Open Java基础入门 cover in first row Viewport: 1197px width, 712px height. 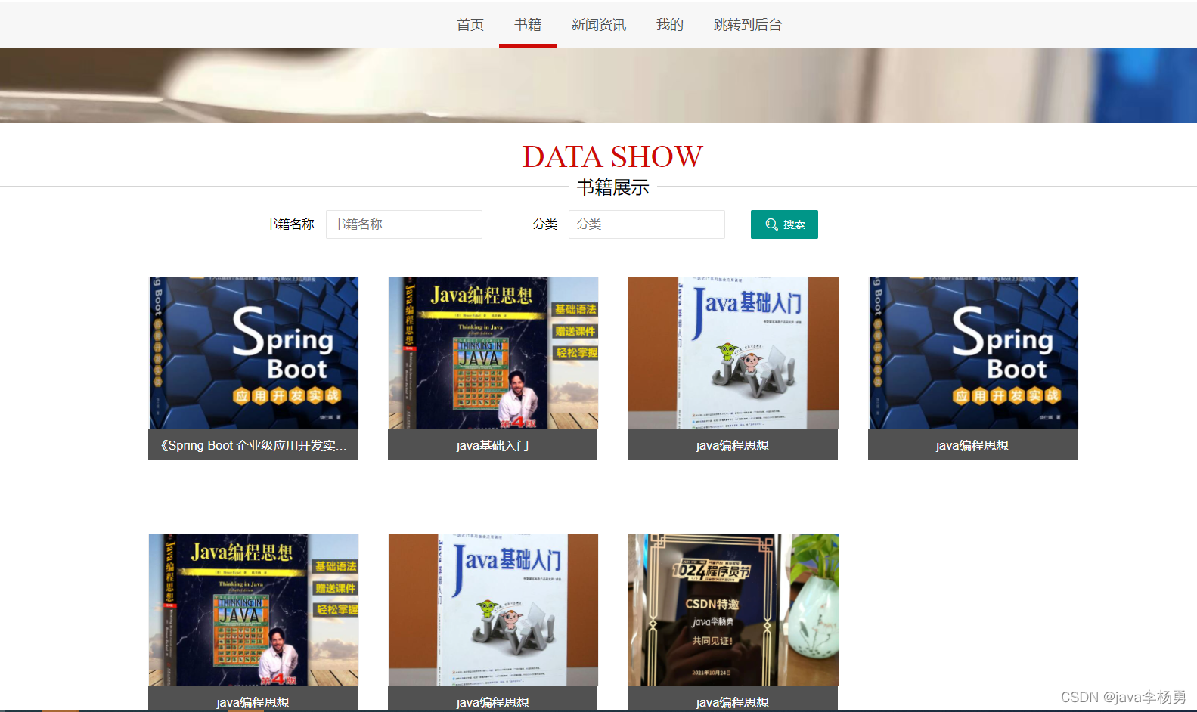733,353
